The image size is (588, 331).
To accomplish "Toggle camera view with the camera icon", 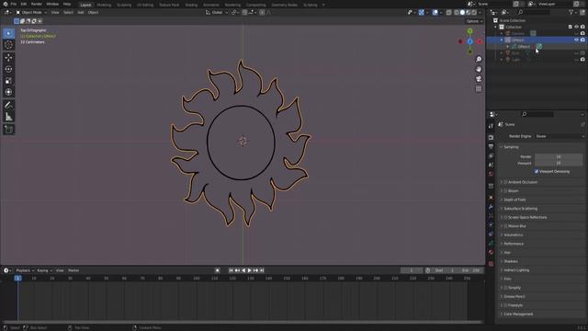I will pos(479,79).
